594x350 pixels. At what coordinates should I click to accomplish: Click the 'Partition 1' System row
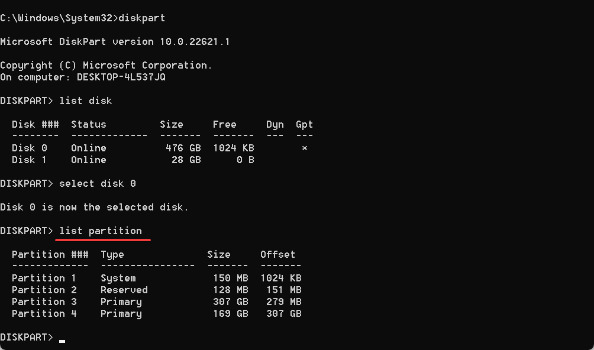[156, 278]
